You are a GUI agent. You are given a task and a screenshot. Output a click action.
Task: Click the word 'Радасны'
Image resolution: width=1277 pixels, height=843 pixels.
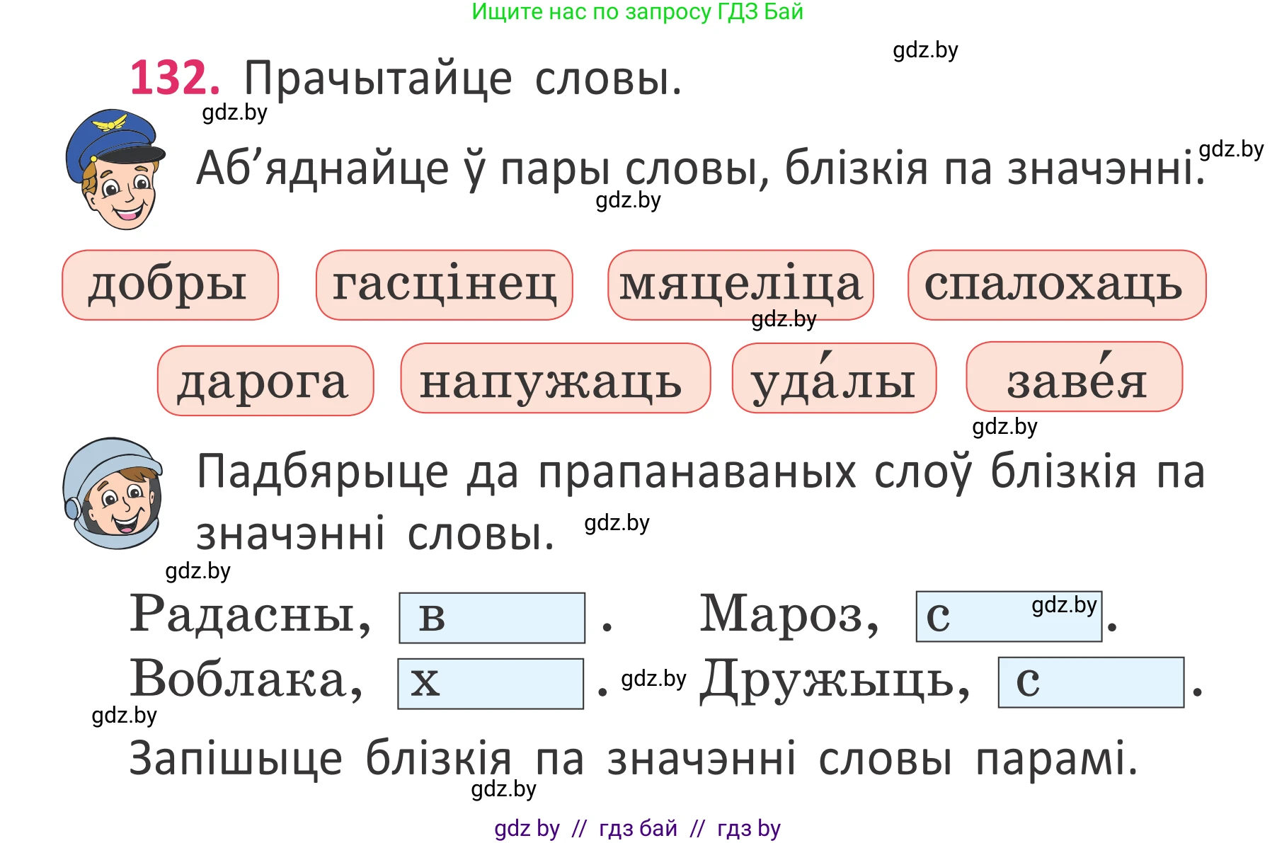click(x=250, y=615)
